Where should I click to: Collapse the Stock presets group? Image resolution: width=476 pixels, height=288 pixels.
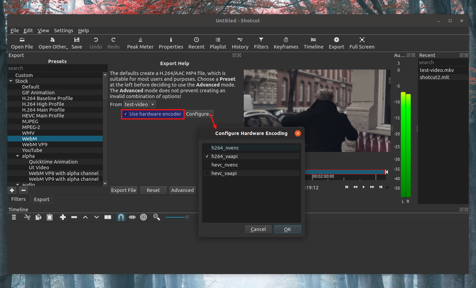tap(11, 81)
